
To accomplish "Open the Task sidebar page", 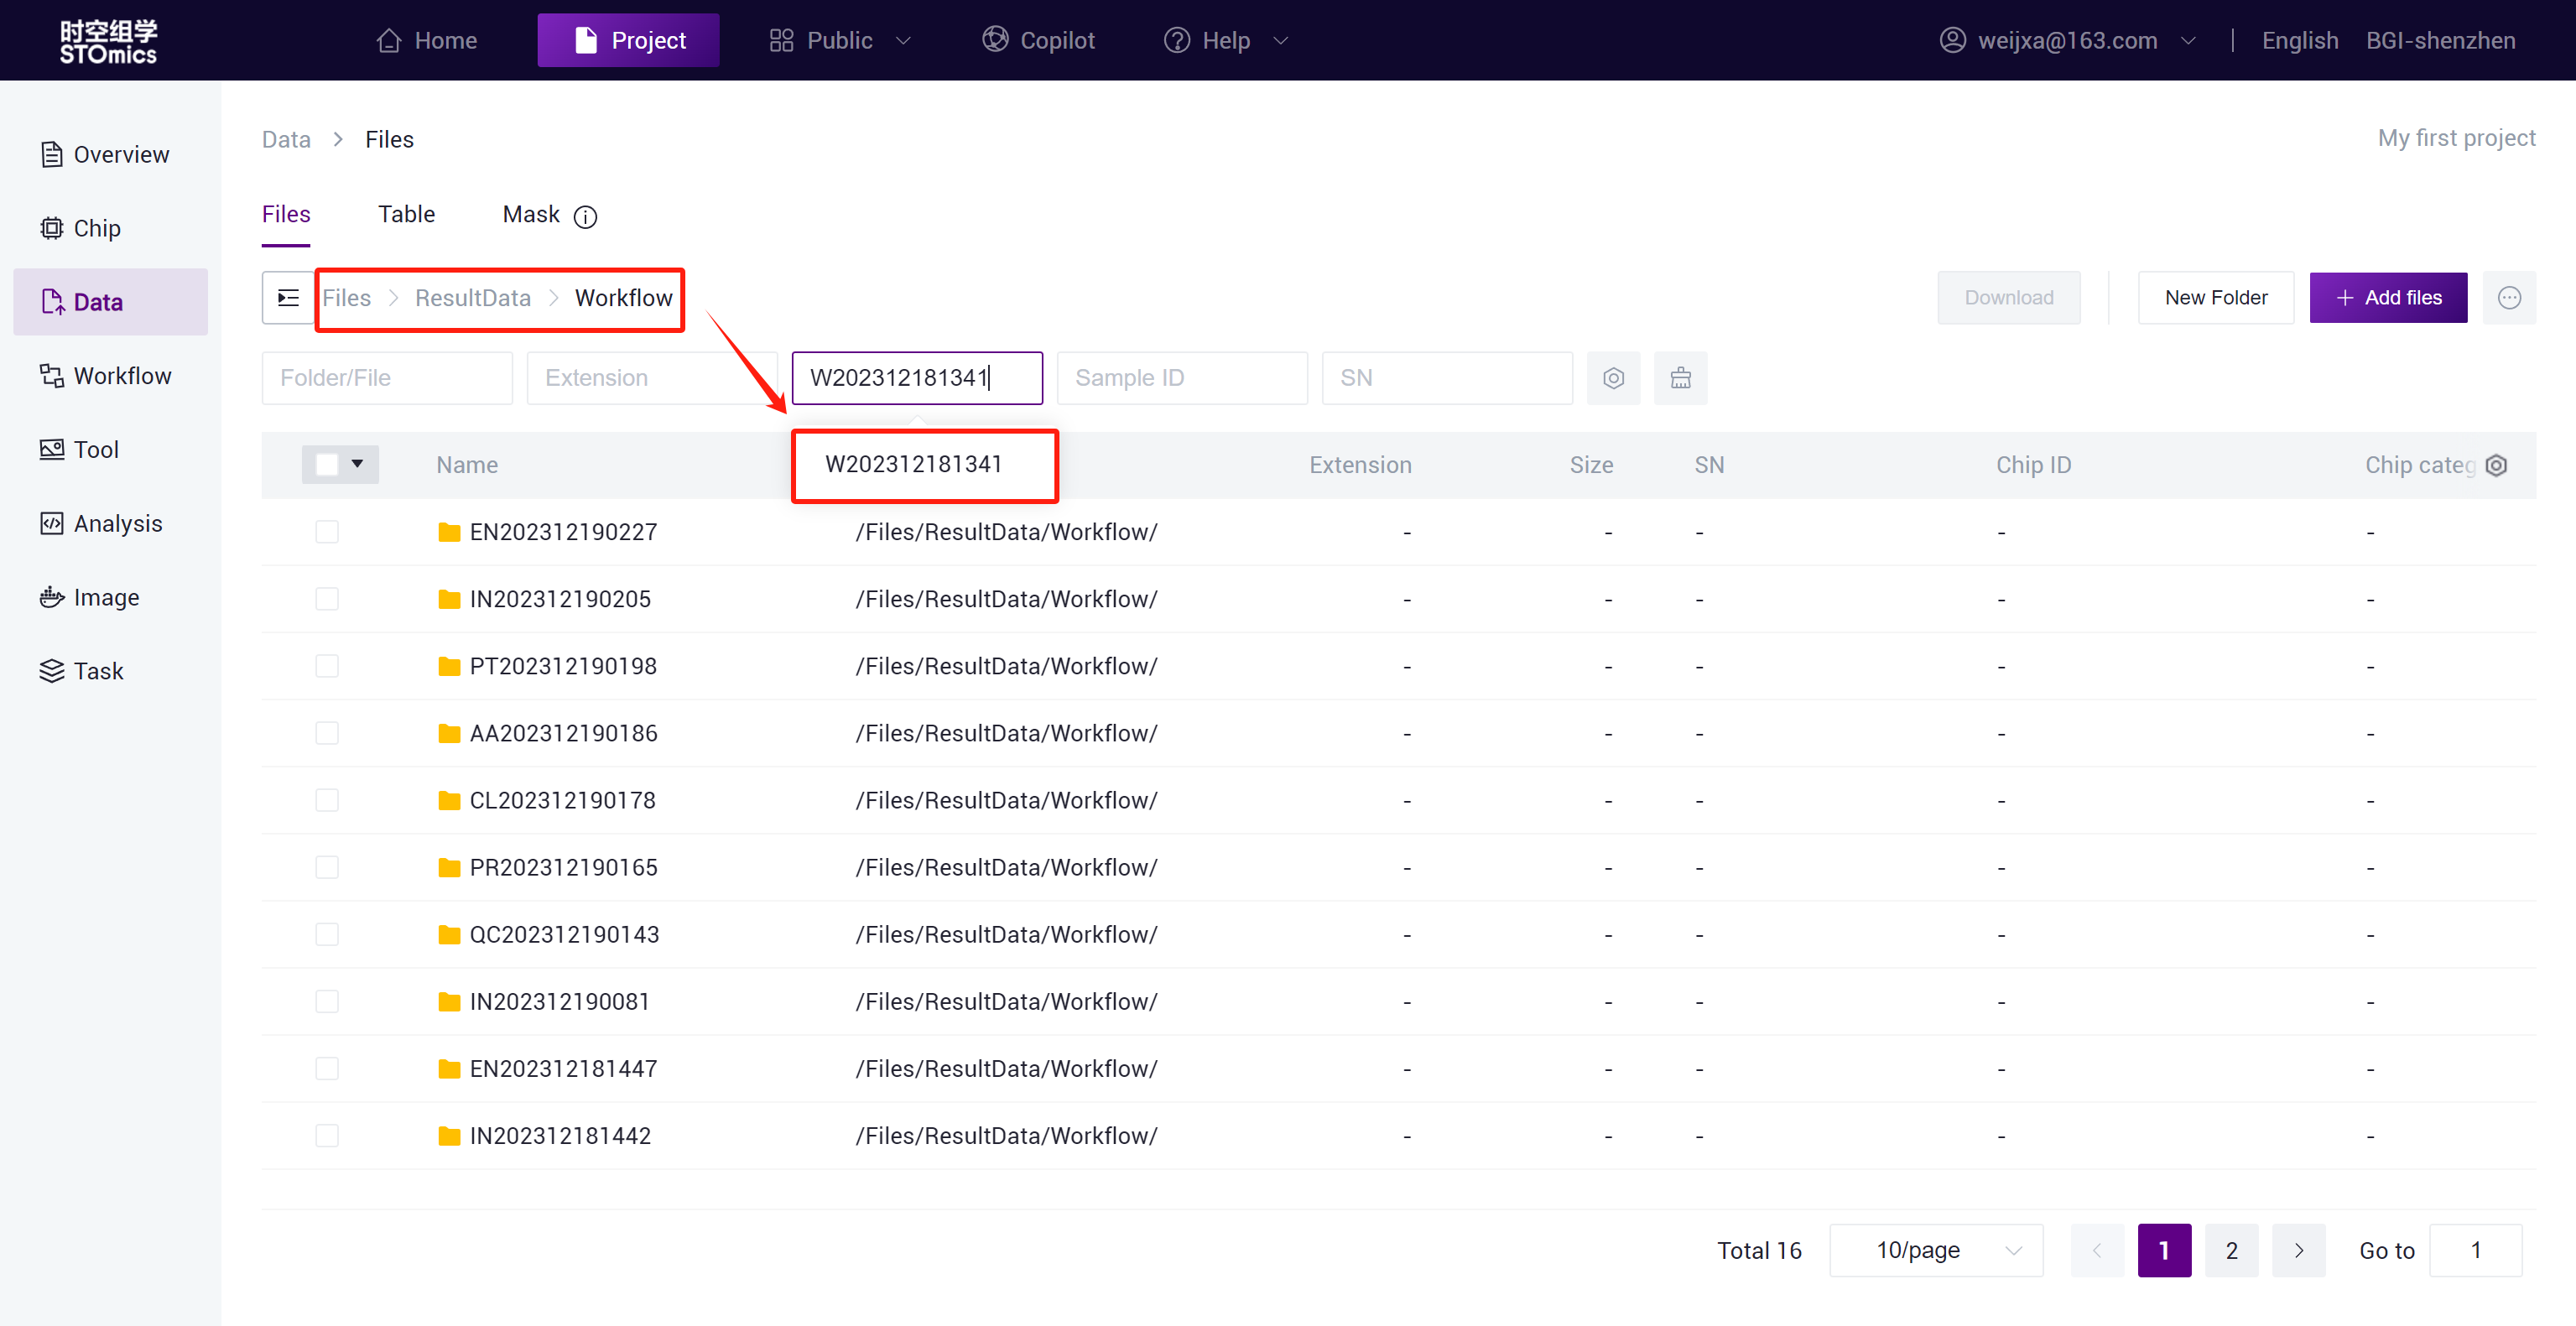I will point(82,671).
